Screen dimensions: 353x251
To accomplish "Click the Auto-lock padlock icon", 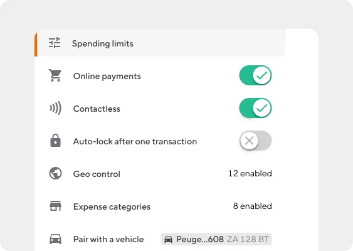I will tap(55, 141).
